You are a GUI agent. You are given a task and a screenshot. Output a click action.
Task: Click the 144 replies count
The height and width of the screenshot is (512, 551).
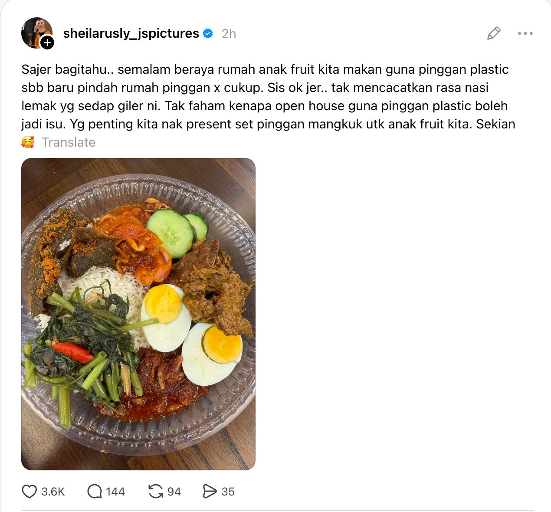[x=115, y=492]
